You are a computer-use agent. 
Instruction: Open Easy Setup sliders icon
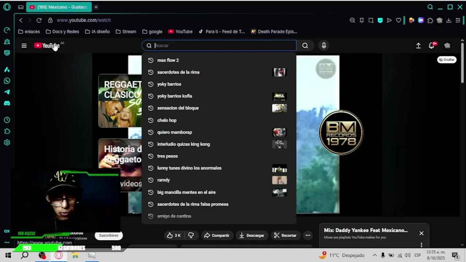(x=458, y=20)
